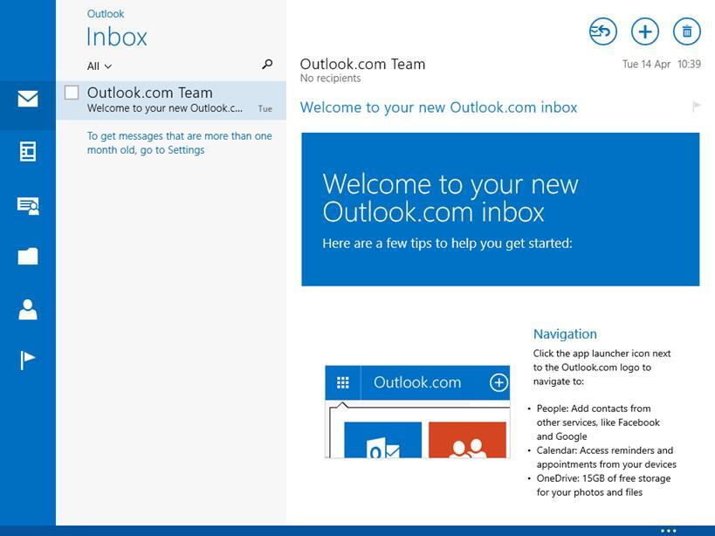
Task: Click the sender name Outlook.com Team in reading pane
Action: point(362,64)
